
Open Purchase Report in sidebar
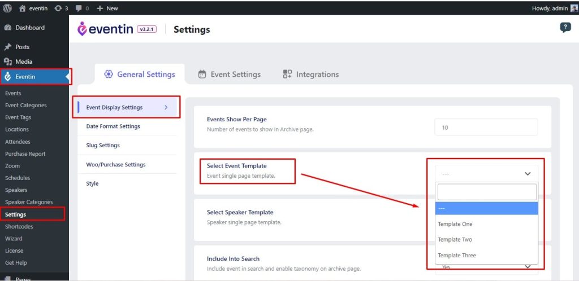coord(25,153)
